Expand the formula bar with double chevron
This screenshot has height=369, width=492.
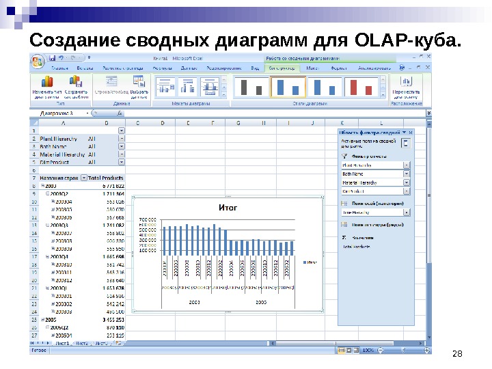pos(428,113)
